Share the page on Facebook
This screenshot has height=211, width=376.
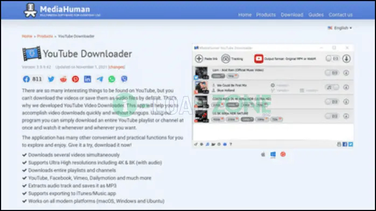[x=26, y=79]
